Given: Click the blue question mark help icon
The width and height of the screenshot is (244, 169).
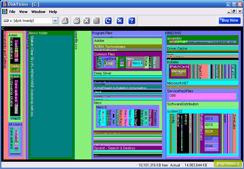Looking at the screenshot, I should [132, 21].
